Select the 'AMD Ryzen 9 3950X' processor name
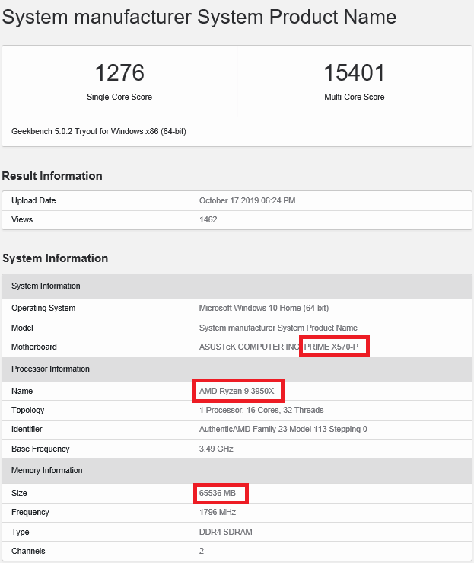This screenshot has width=474, height=563. click(x=237, y=391)
